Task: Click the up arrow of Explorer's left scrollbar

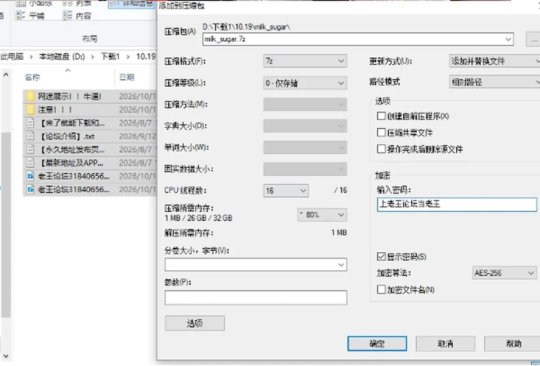Action: point(6,74)
